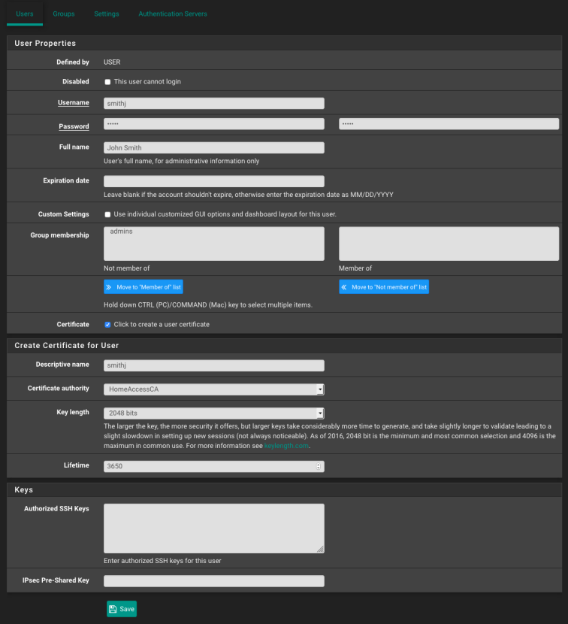Click Move to "Member of" list button
The image size is (568, 624).
click(x=144, y=287)
